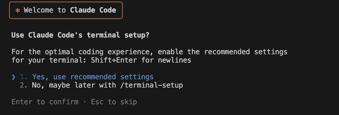The image size is (339, 115).
Task: Click the orange asterisk Claude logo
Action: [18, 10]
